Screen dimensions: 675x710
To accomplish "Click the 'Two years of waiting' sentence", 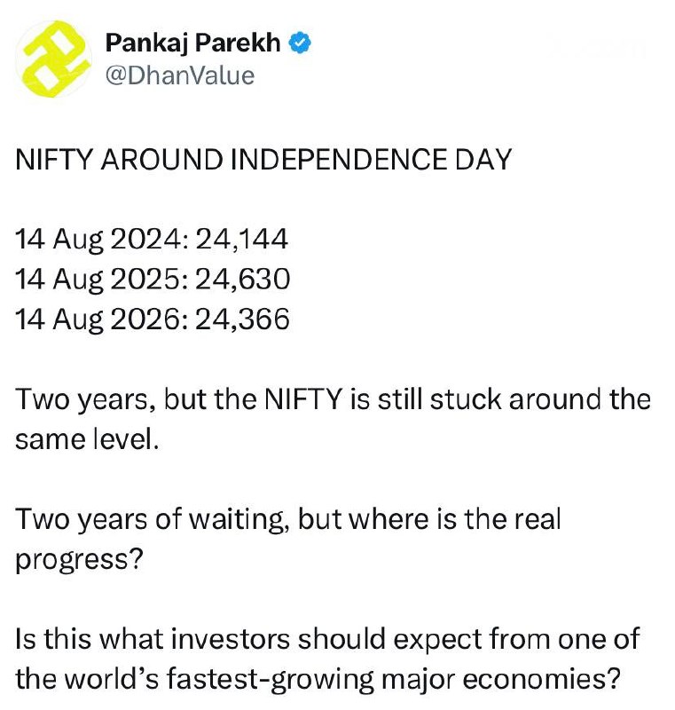I will coord(288,539).
